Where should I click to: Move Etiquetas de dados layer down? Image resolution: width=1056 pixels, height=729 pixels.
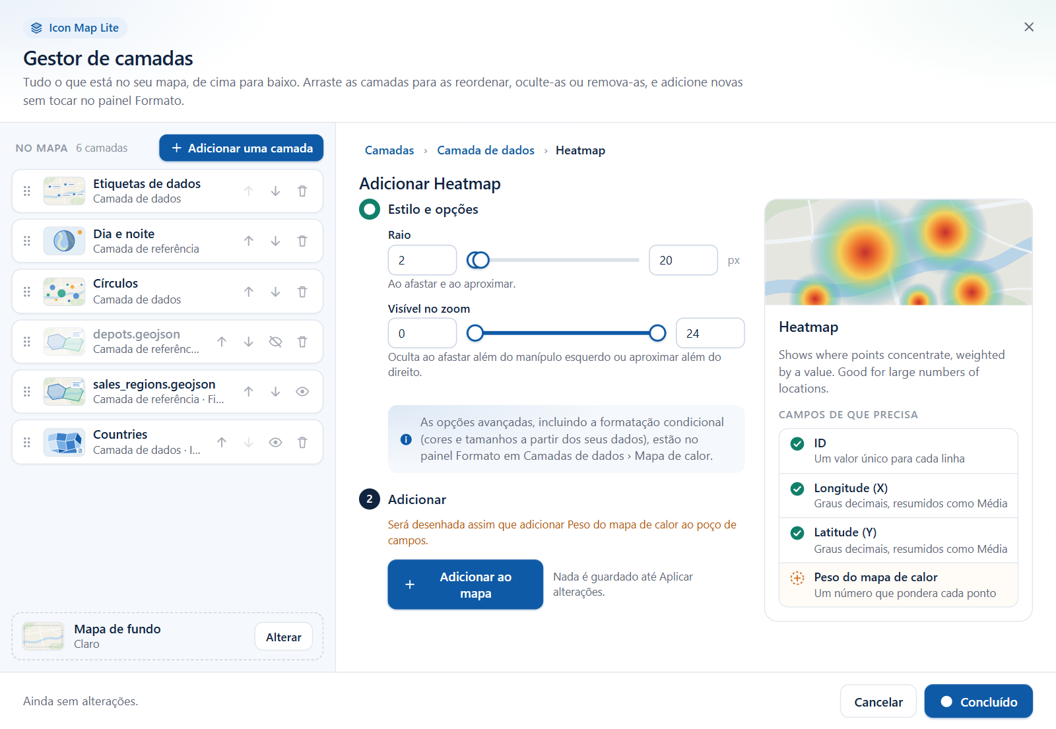pos(275,191)
